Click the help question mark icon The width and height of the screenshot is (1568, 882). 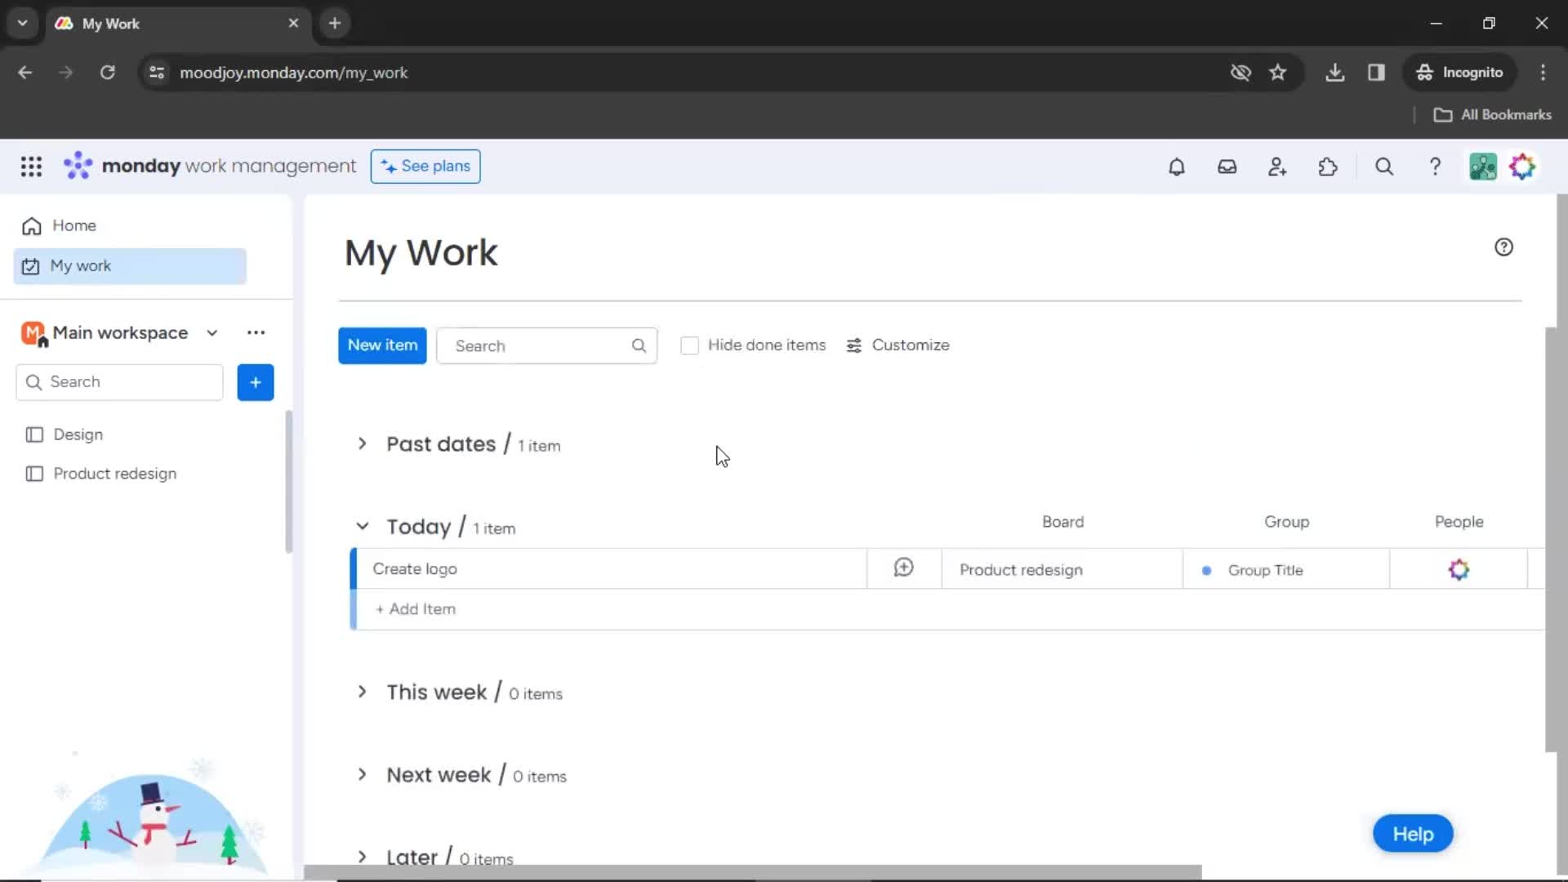(1504, 247)
